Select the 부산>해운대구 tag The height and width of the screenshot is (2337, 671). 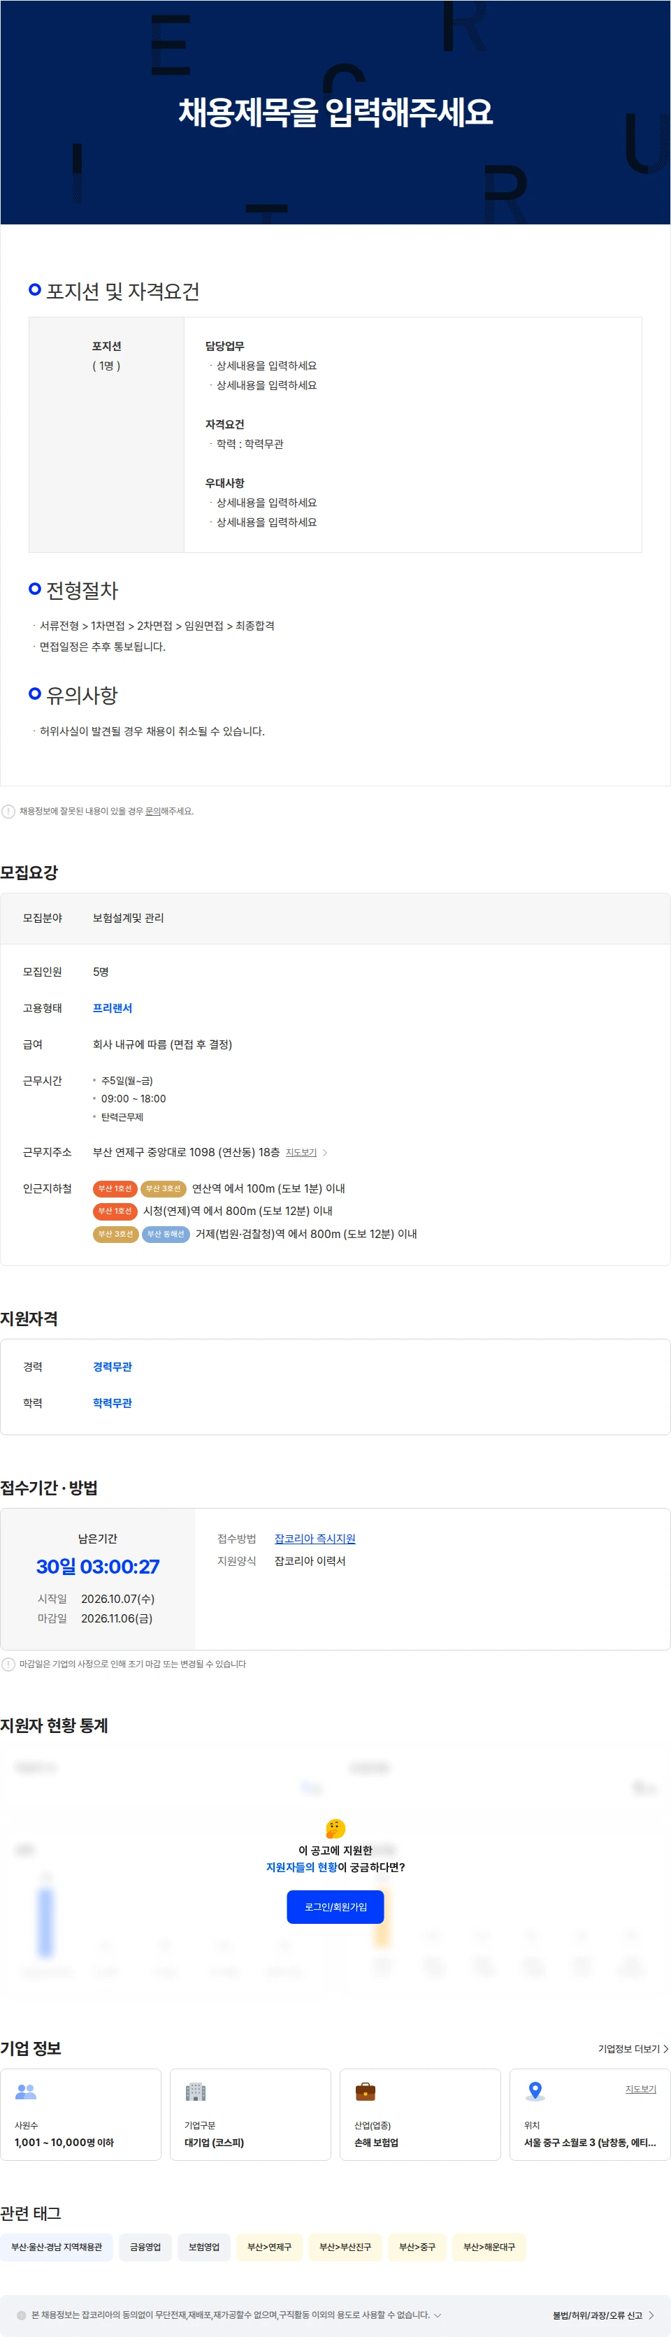[x=489, y=2246]
